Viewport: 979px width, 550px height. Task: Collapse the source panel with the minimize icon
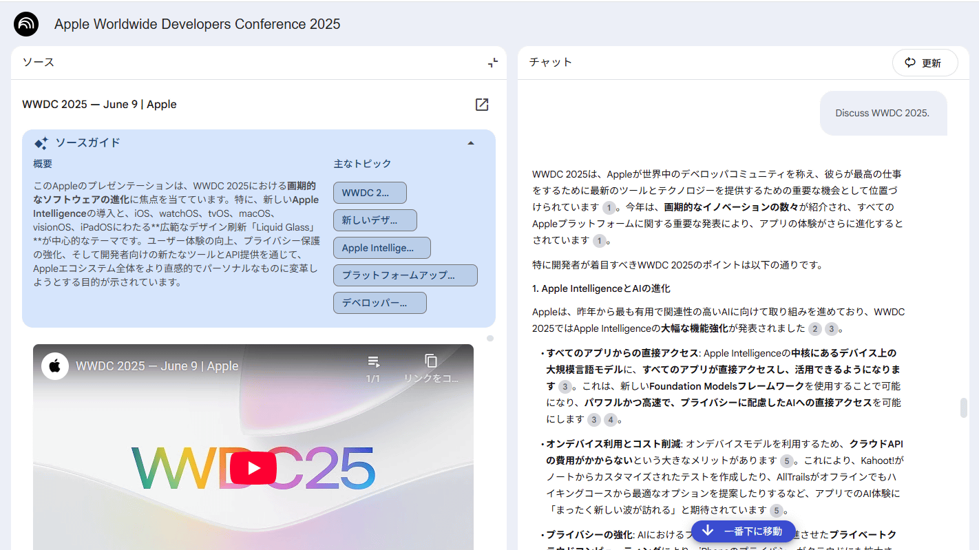pos(493,63)
